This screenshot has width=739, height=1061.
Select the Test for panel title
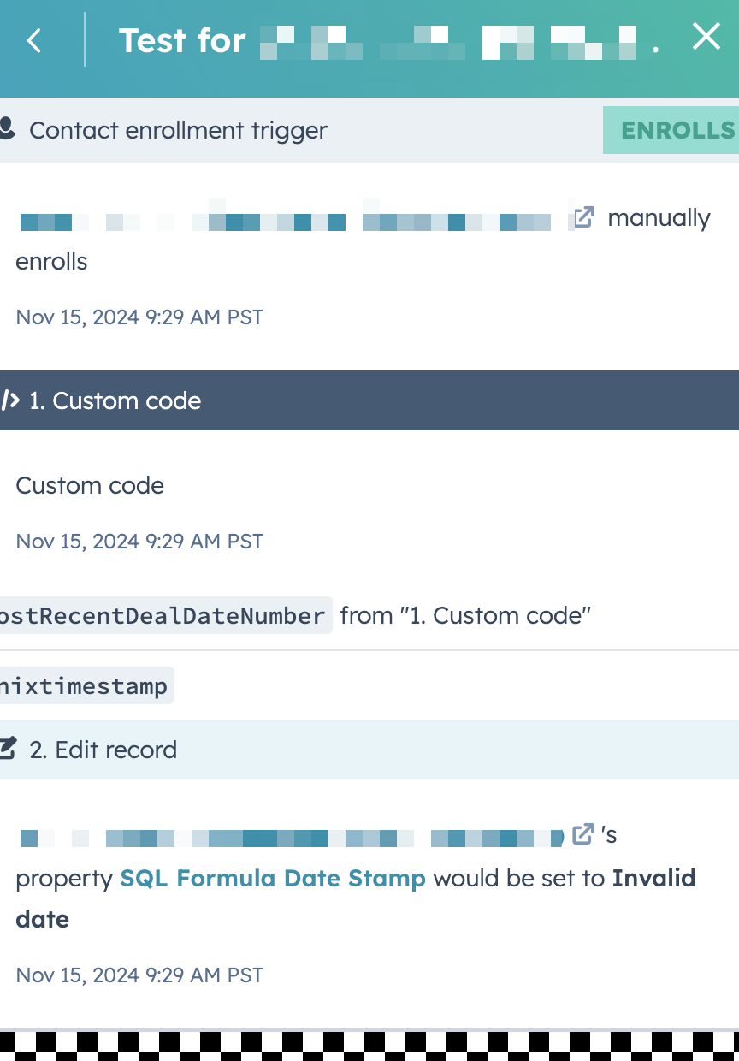[182, 39]
